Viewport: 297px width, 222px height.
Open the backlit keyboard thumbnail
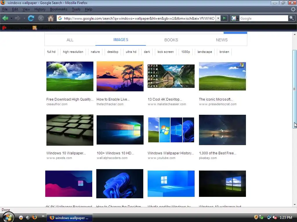click(70, 130)
